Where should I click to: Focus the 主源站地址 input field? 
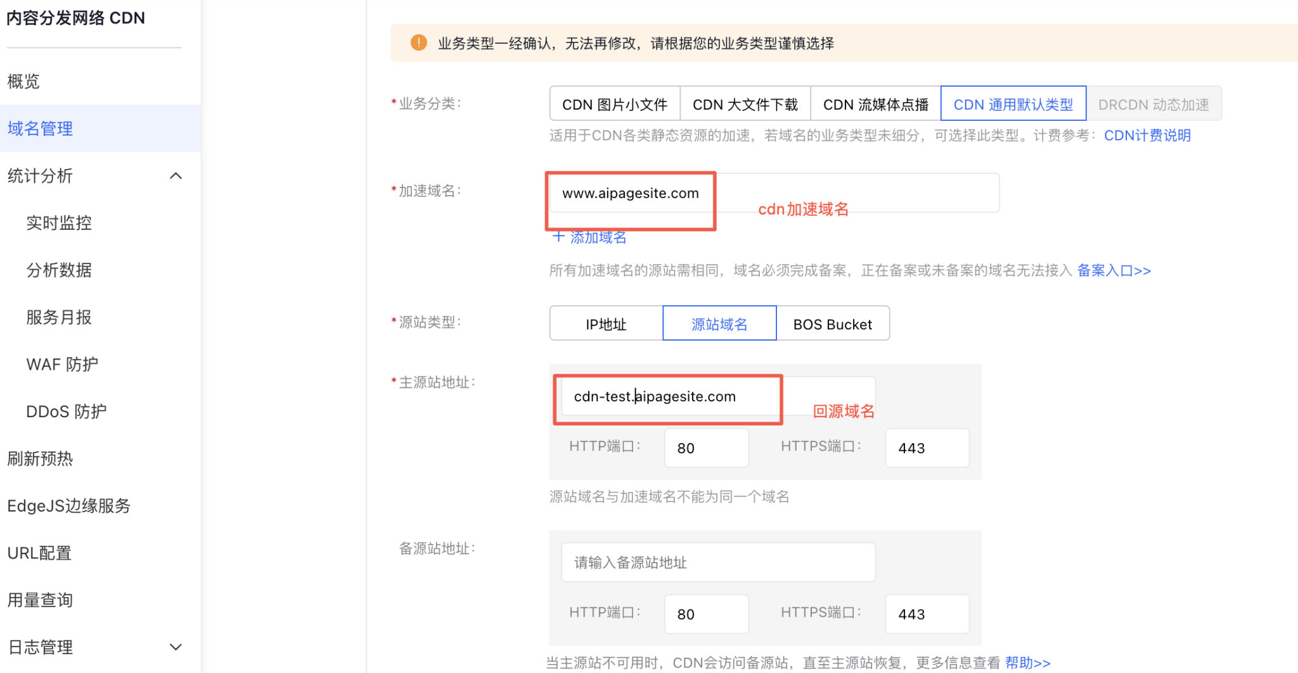[717, 396]
